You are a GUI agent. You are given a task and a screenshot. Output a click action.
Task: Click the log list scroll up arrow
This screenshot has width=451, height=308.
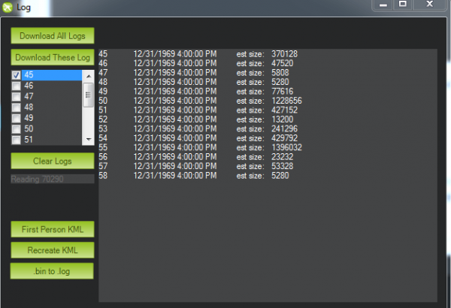[88, 74]
